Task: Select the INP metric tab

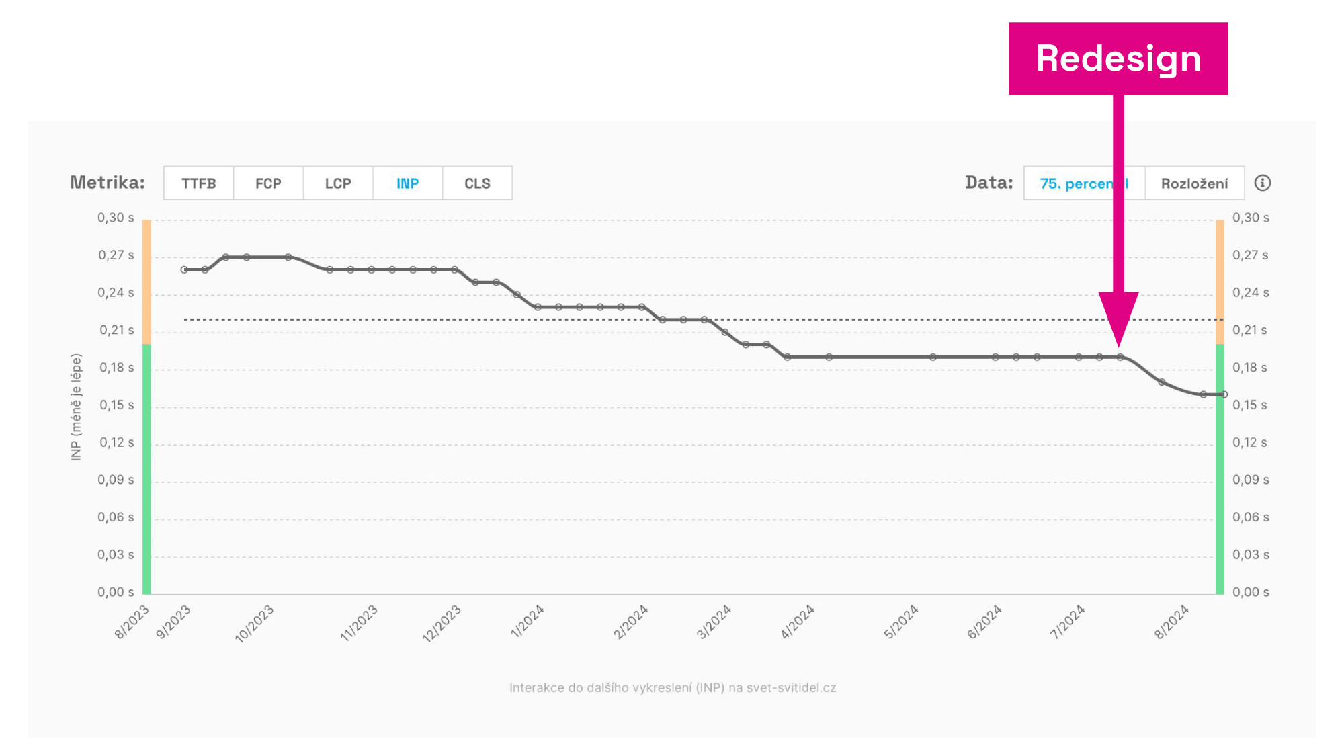Action: coord(407,183)
